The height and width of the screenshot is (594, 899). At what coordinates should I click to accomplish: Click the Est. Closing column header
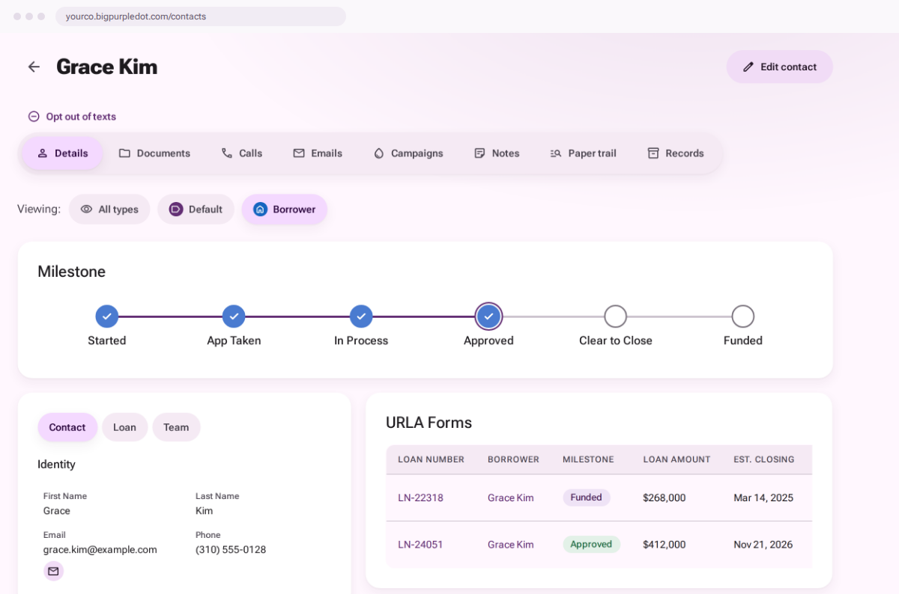click(x=764, y=459)
